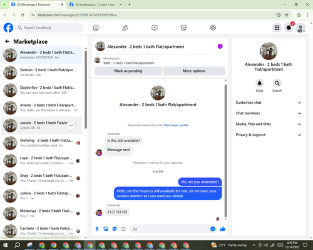This screenshot has width=313, height=250.
Task: Expand Privacy & support section
Action: click(269, 135)
